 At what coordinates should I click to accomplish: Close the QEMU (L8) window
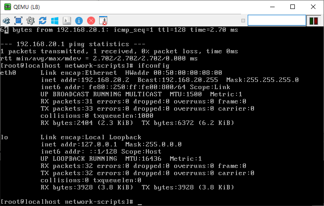pos(313,7)
